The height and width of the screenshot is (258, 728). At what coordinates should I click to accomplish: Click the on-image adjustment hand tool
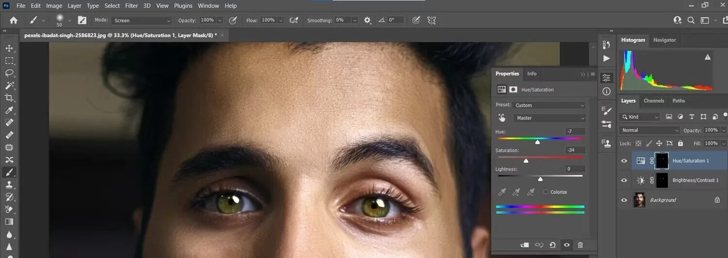[502, 118]
